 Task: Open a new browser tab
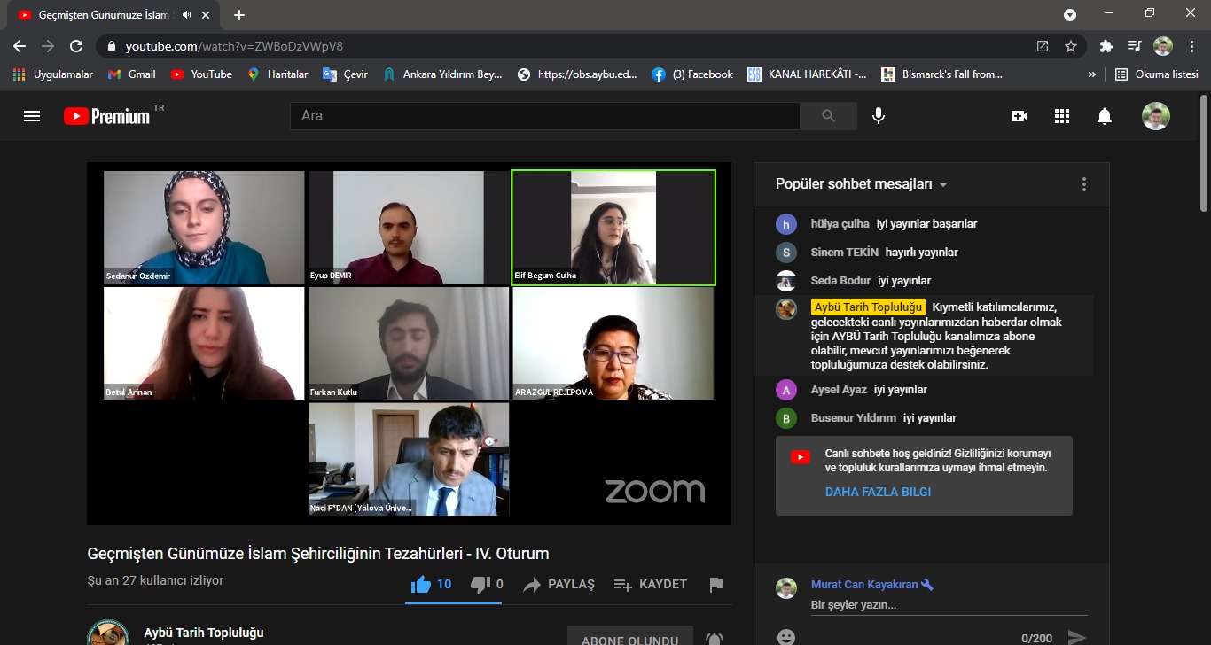239,15
